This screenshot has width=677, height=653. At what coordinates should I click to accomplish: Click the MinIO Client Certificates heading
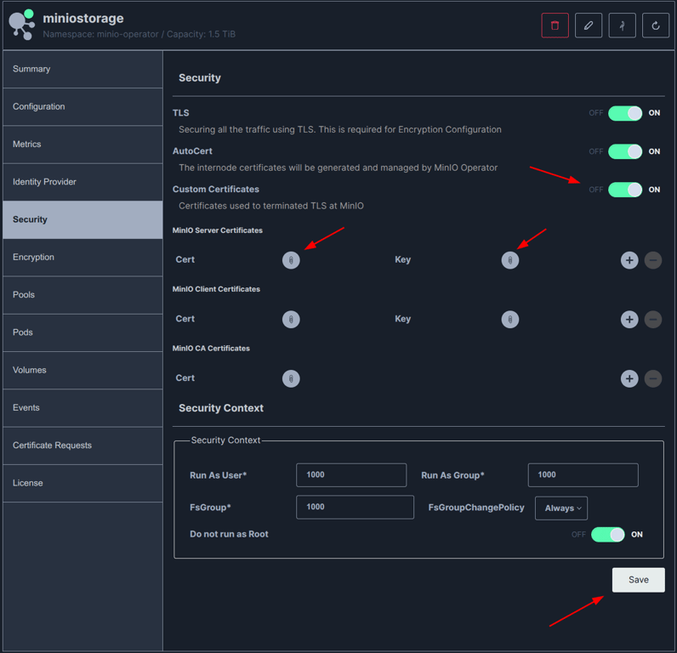coord(216,289)
